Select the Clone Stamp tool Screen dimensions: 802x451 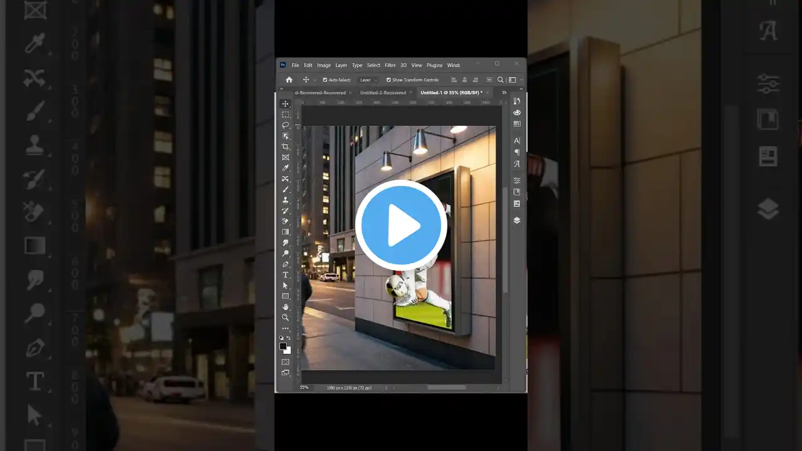point(286,200)
